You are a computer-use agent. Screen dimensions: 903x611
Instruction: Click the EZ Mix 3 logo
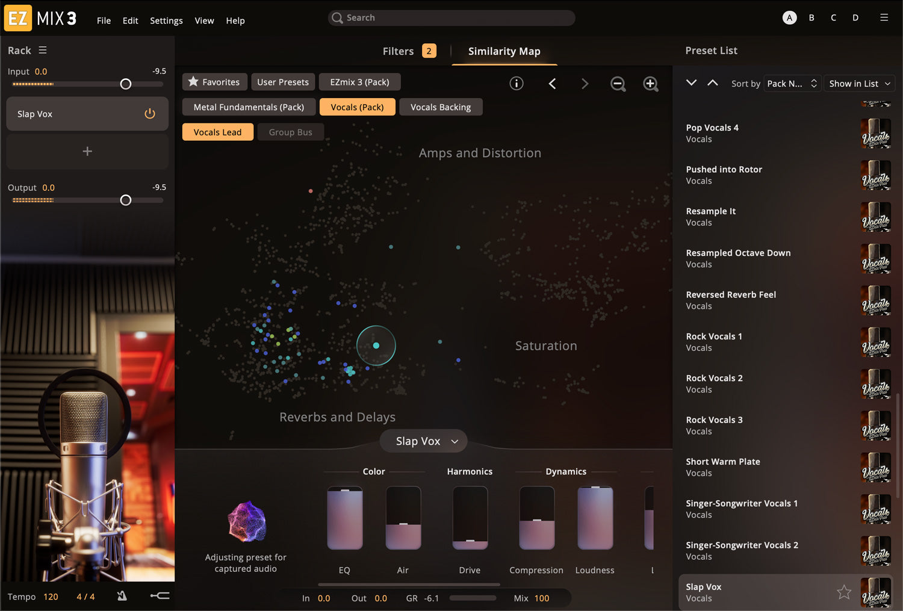40,18
